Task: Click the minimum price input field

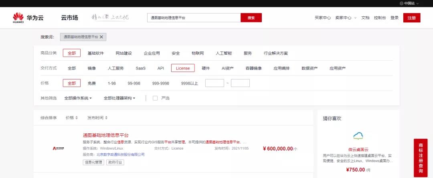Action: (214, 83)
